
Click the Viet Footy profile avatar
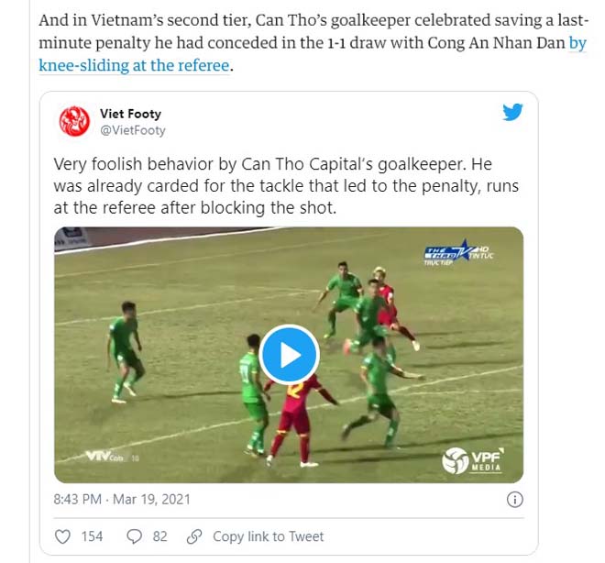pyautogui.click(x=74, y=121)
